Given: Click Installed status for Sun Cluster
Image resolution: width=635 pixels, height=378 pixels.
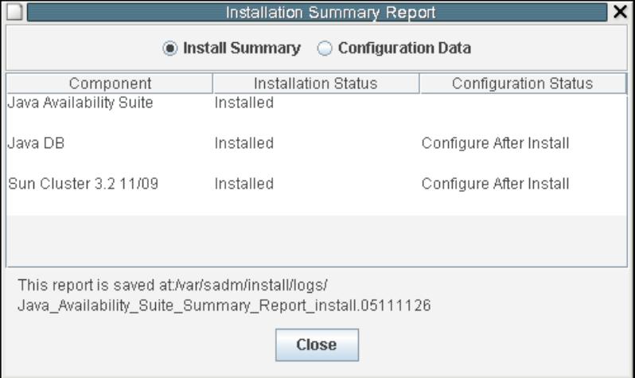Looking at the screenshot, I should (244, 184).
